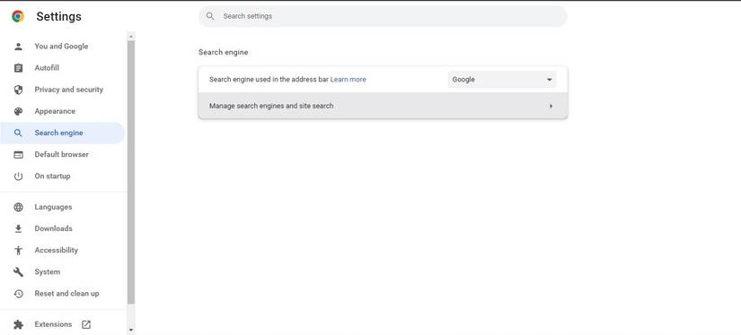This screenshot has height=335, width=741.
Task: Click the download arrow icon for Downloads
Action: click(x=19, y=228)
